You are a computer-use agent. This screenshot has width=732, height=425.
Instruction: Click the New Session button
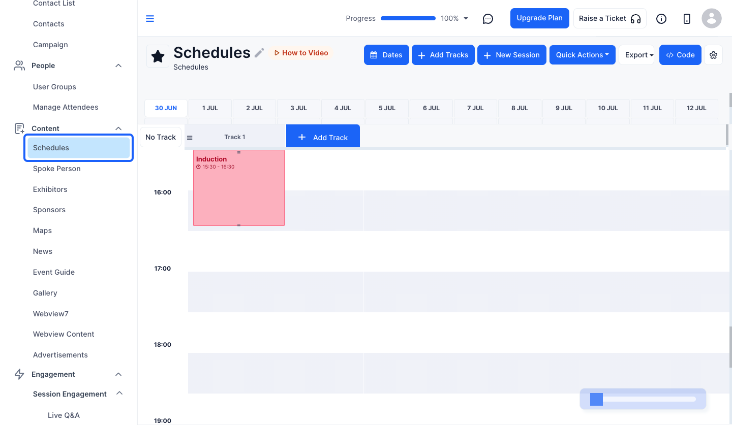coord(512,55)
